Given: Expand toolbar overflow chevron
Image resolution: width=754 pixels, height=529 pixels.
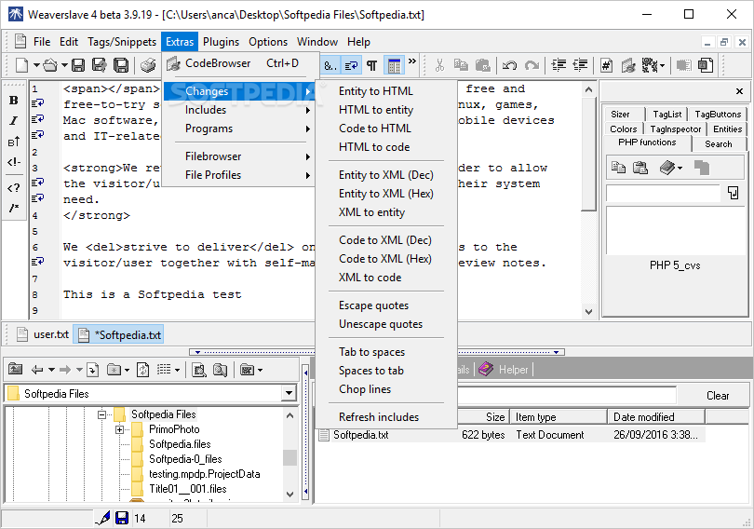Looking at the screenshot, I should (412, 61).
